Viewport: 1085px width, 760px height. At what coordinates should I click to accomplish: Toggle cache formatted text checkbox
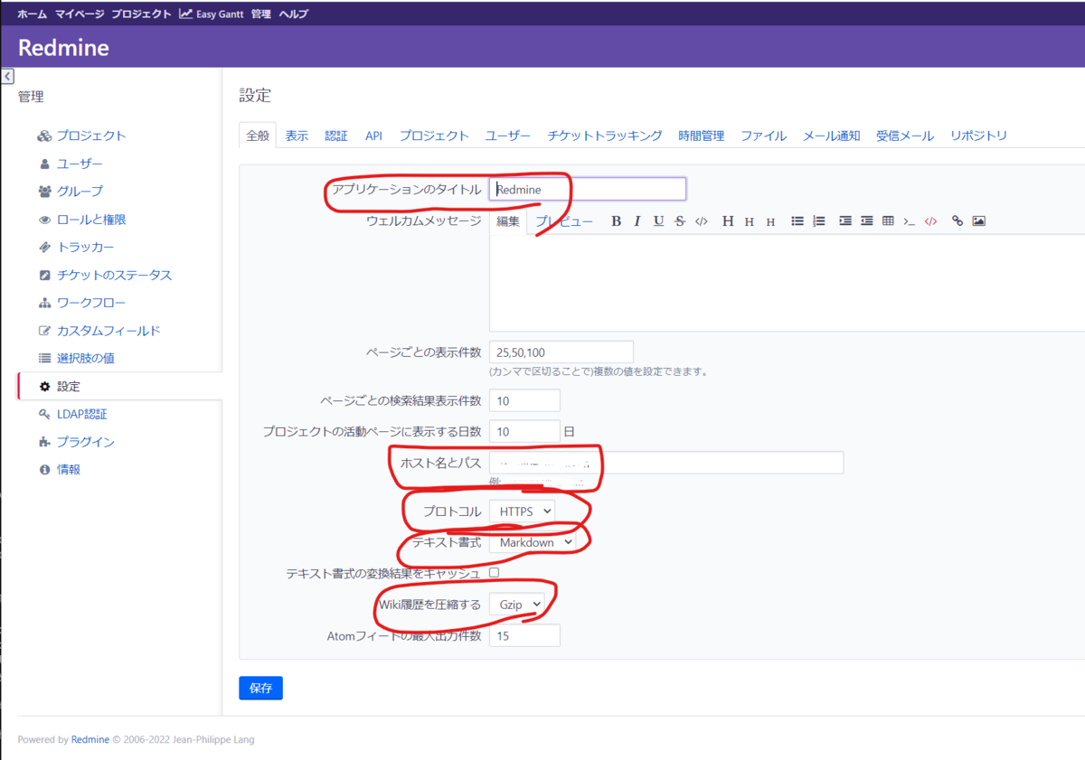(x=494, y=572)
